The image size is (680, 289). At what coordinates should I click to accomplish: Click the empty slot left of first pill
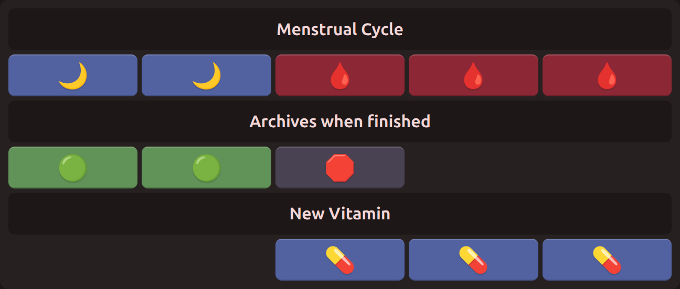click(x=206, y=260)
